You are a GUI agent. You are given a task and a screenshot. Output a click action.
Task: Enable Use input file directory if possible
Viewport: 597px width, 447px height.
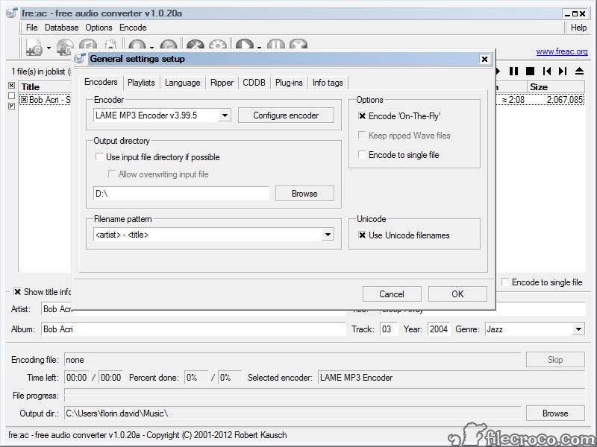tap(99, 157)
